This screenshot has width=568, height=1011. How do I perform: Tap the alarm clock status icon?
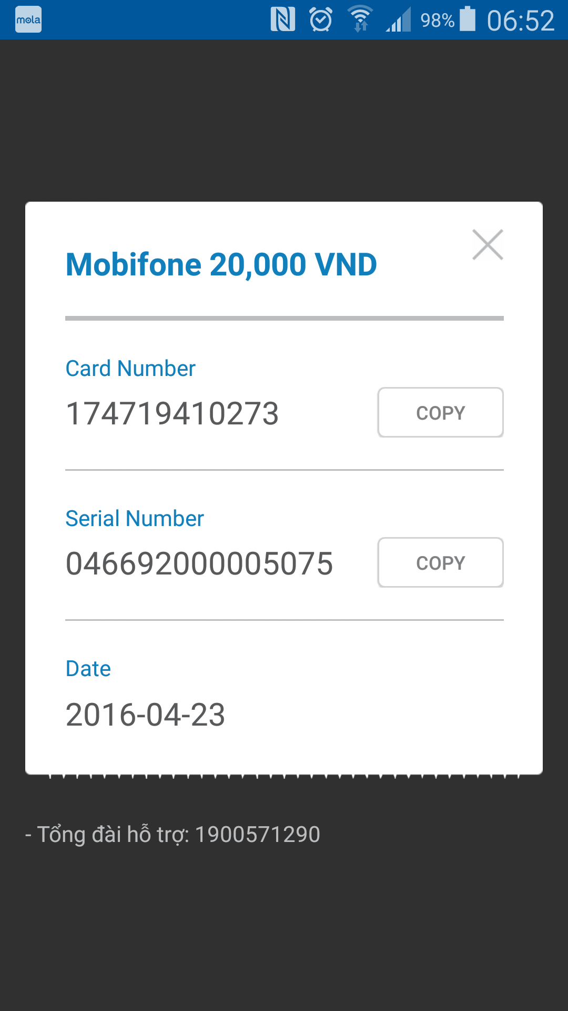(x=321, y=20)
